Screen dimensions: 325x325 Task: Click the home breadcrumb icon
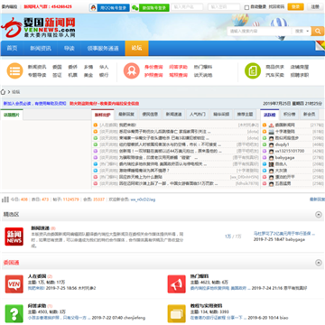4,92
